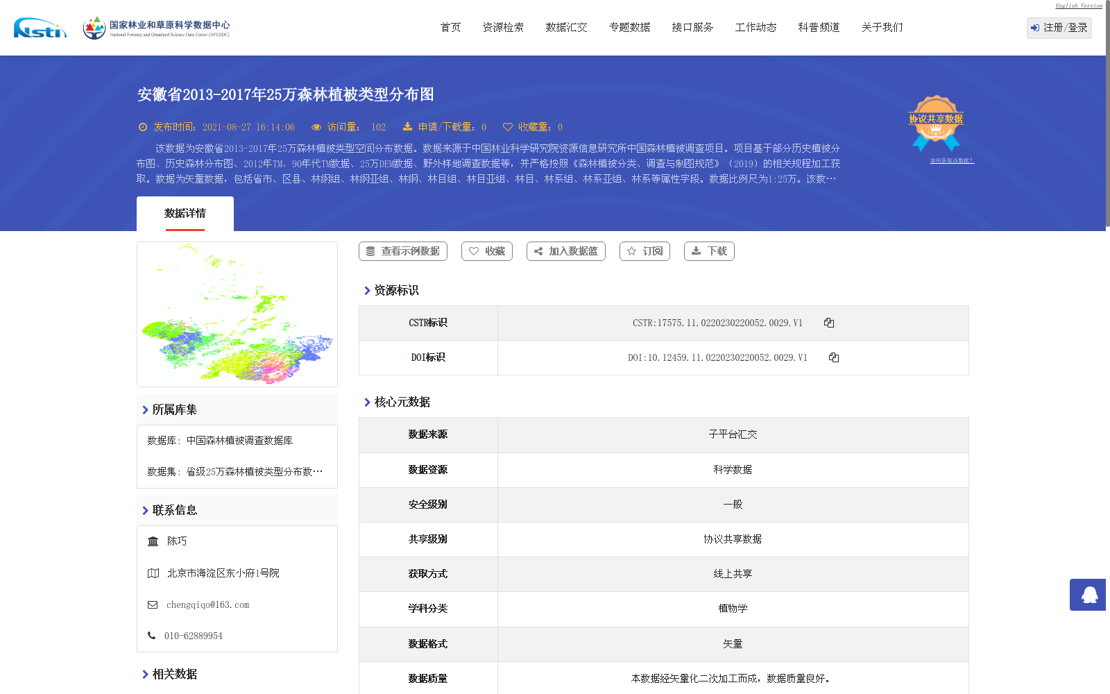The image size is (1110, 694).
Task: Add dataset to favorites with 收藏
Action: tap(487, 251)
